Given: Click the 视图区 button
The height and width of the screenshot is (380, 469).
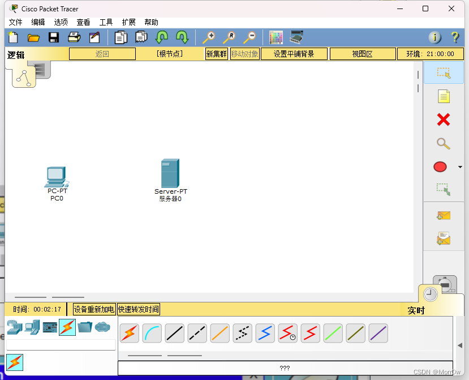Looking at the screenshot, I should [363, 54].
